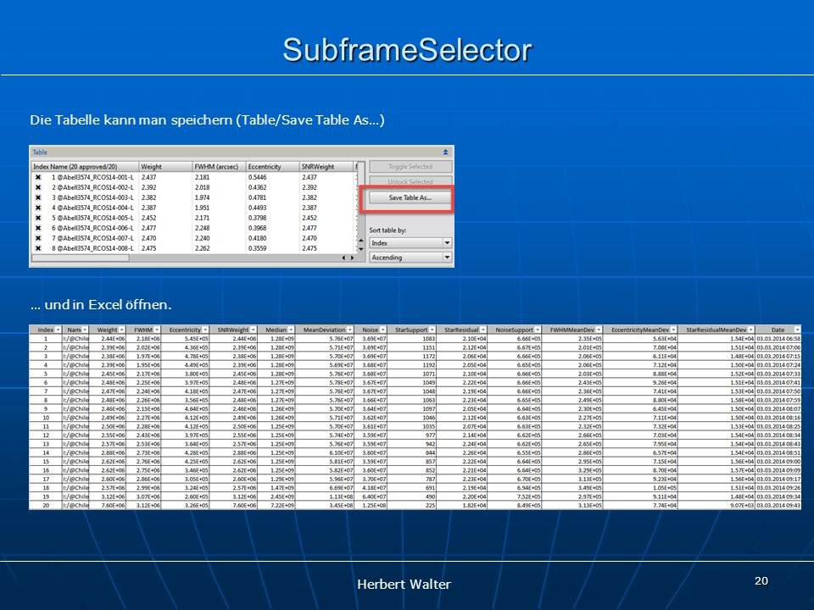This screenshot has height=610, width=814.
Task: Open the Name column filter in Excel
Action: (x=85, y=330)
